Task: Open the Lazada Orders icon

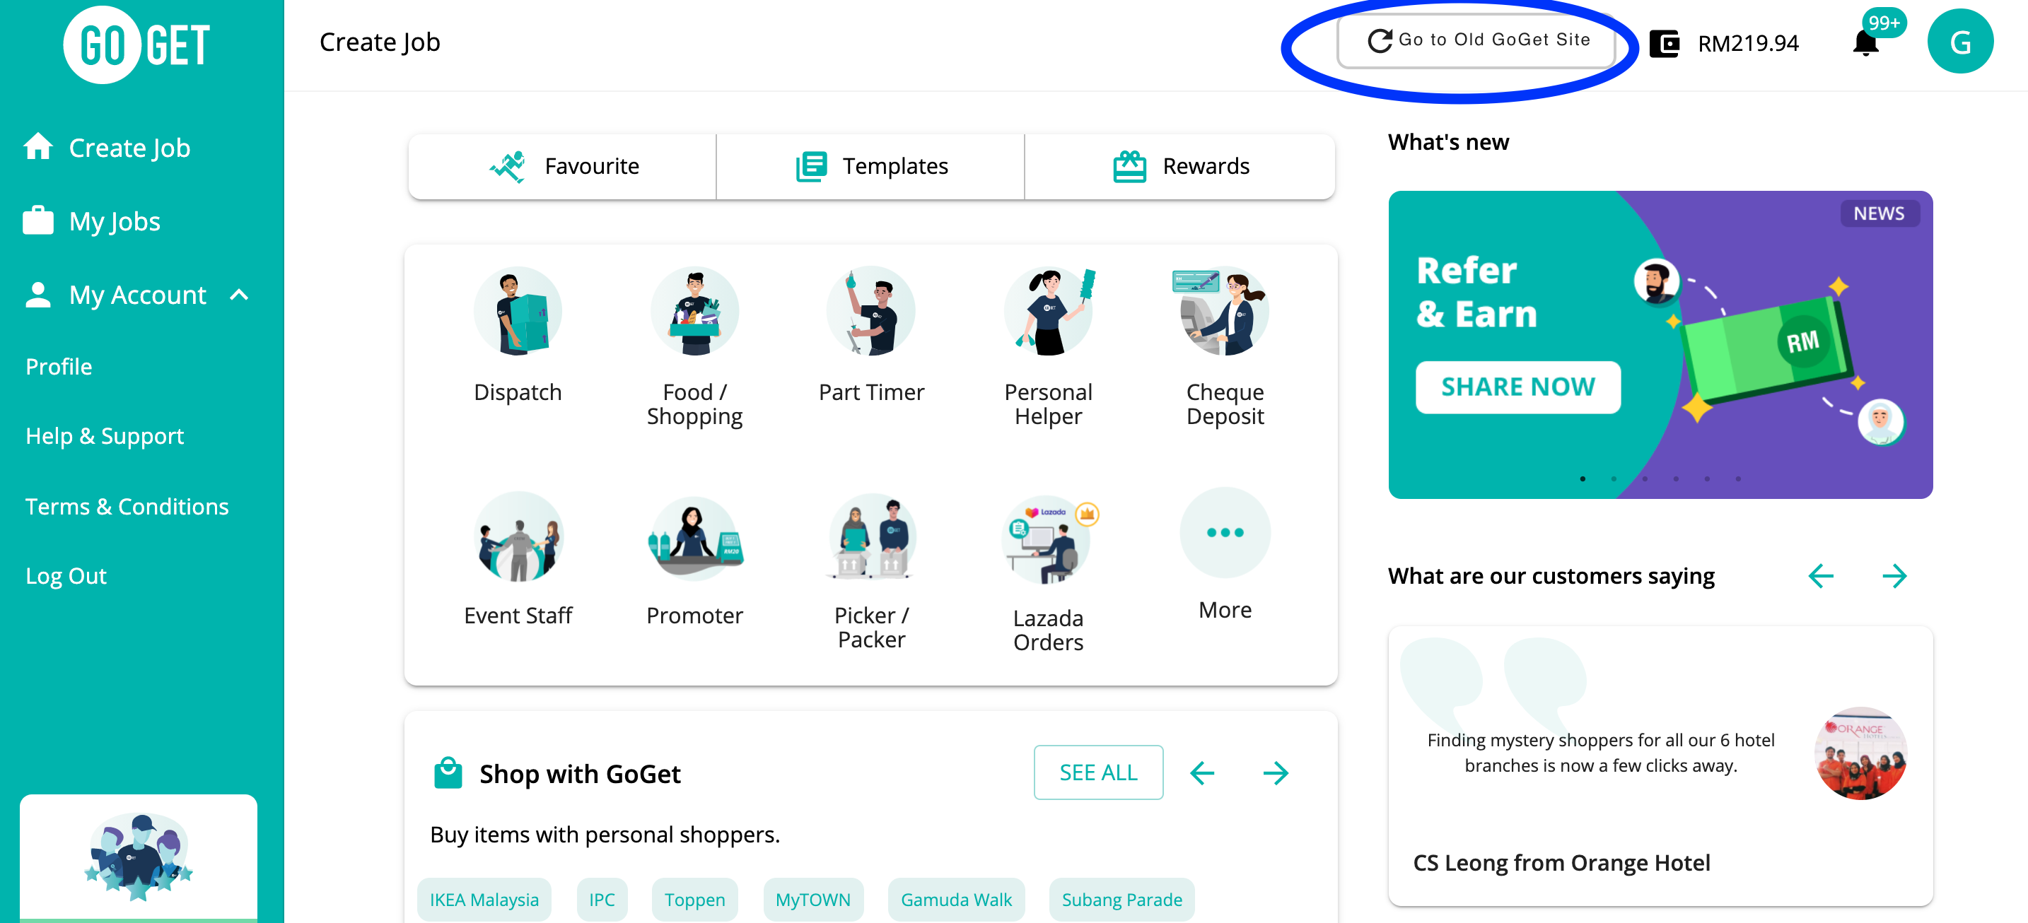Action: click(x=1047, y=541)
